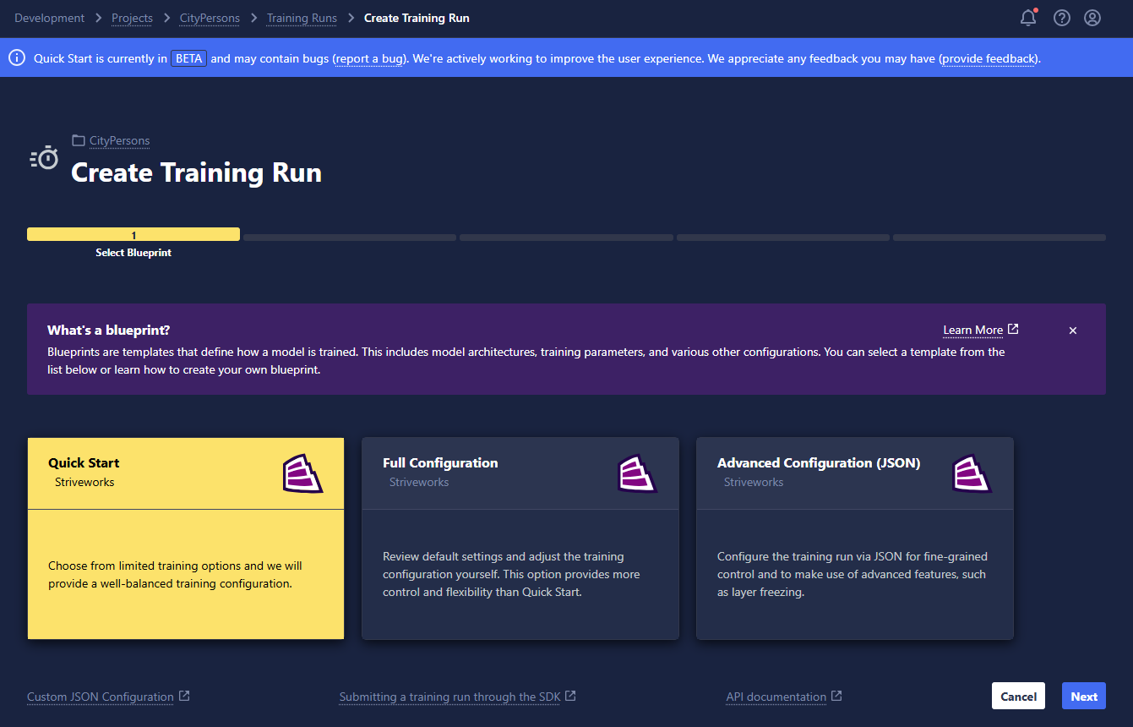This screenshot has height=727, width=1133.
Task: Click the BETA badge in the banner
Action: [189, 58]
